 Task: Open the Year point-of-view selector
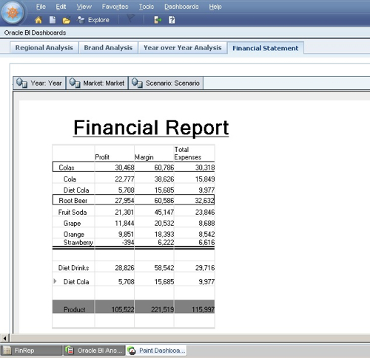click(39, 83)
